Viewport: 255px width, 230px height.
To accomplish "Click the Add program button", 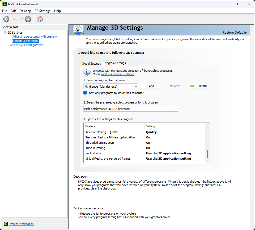I will [151, 86].
